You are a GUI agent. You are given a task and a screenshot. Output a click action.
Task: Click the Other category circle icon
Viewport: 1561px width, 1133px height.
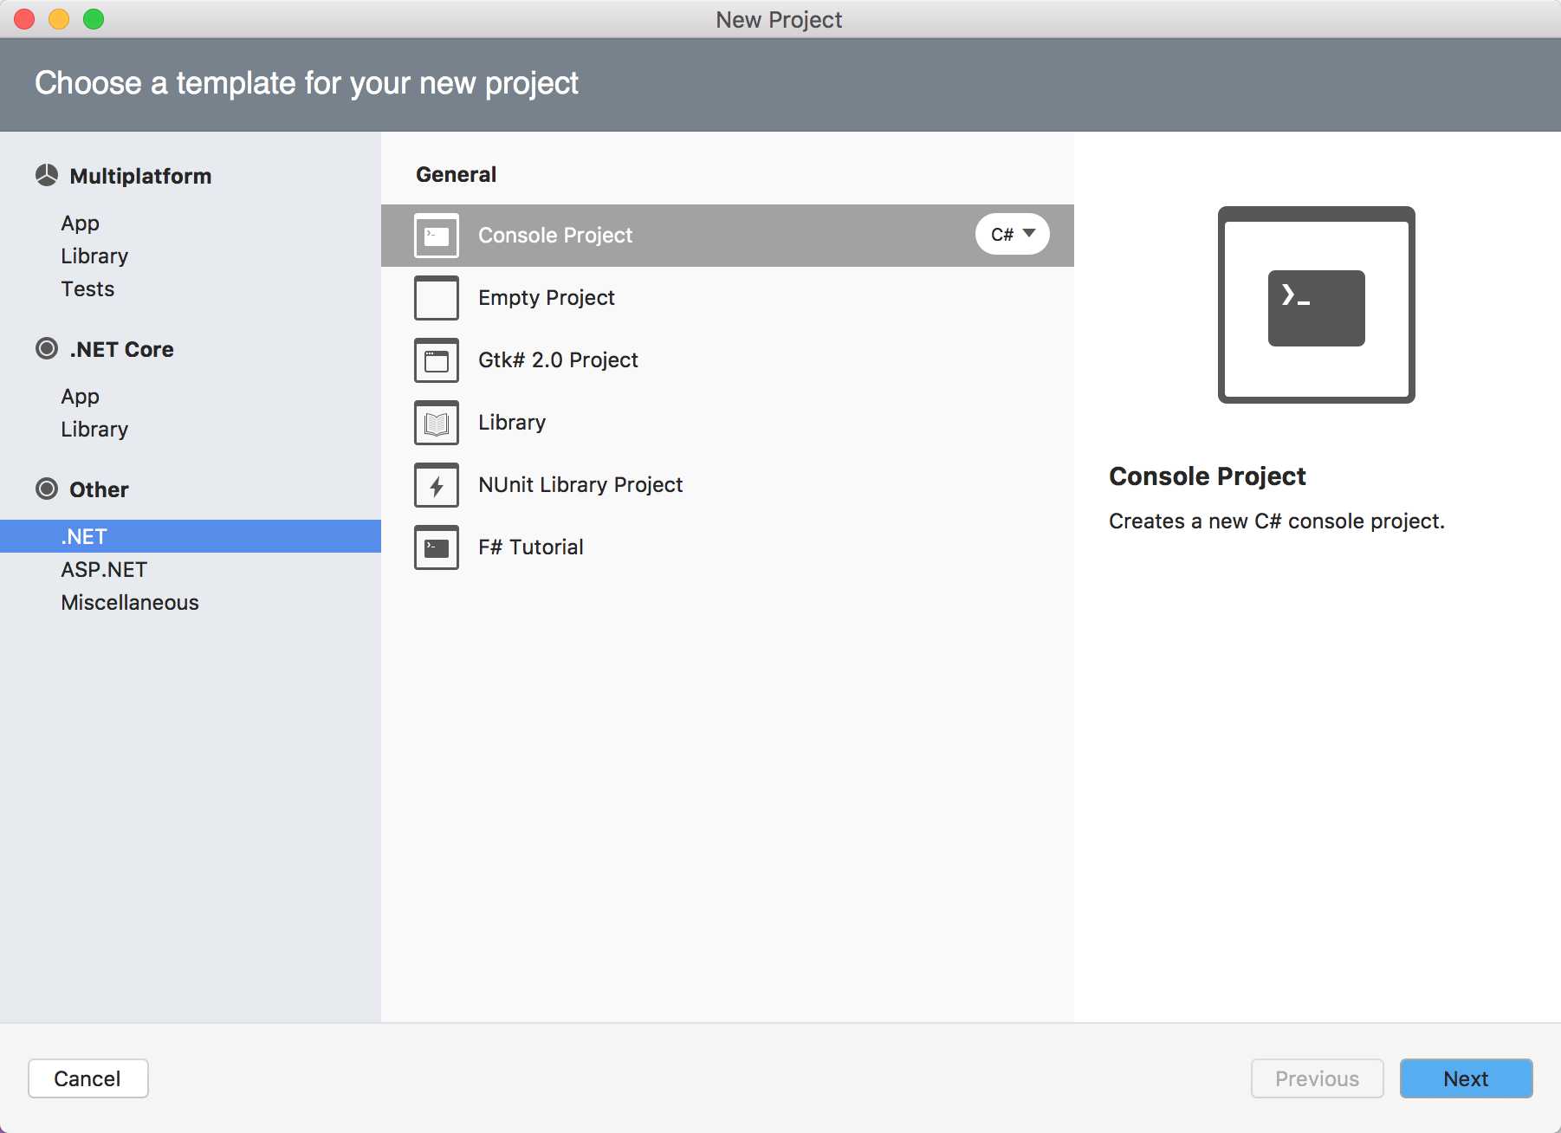click(47, 489)
